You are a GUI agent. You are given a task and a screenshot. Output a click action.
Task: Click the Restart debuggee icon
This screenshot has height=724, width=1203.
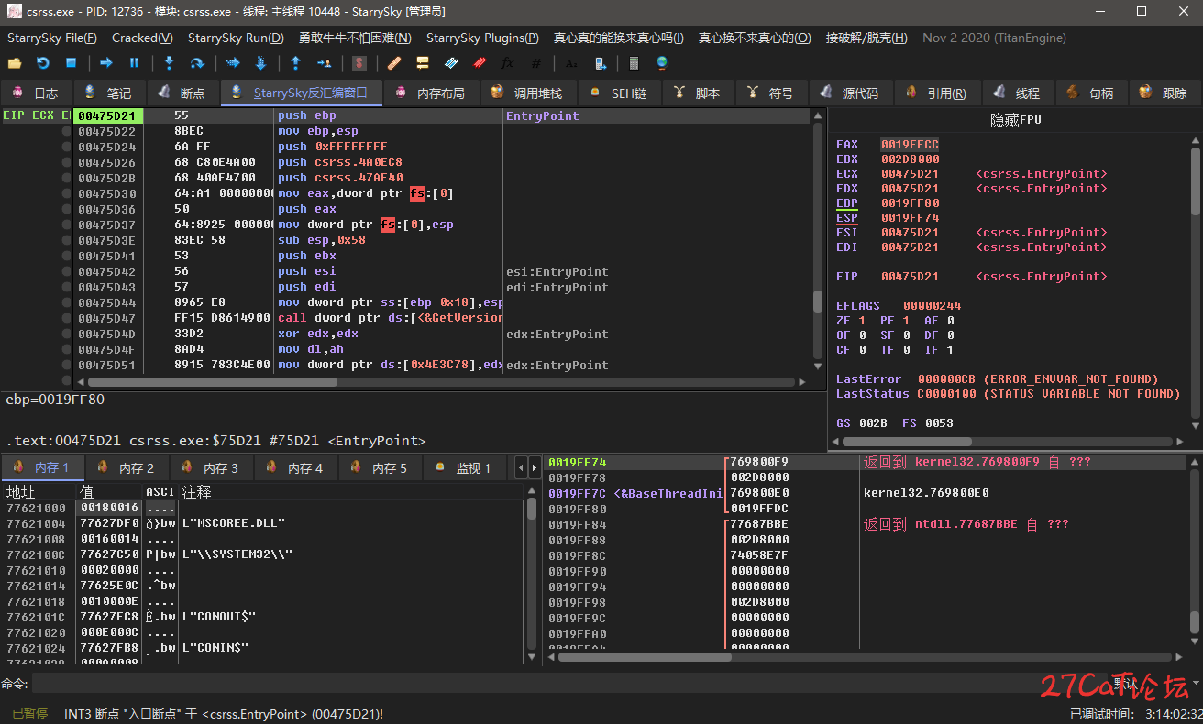tap(42, 63)
